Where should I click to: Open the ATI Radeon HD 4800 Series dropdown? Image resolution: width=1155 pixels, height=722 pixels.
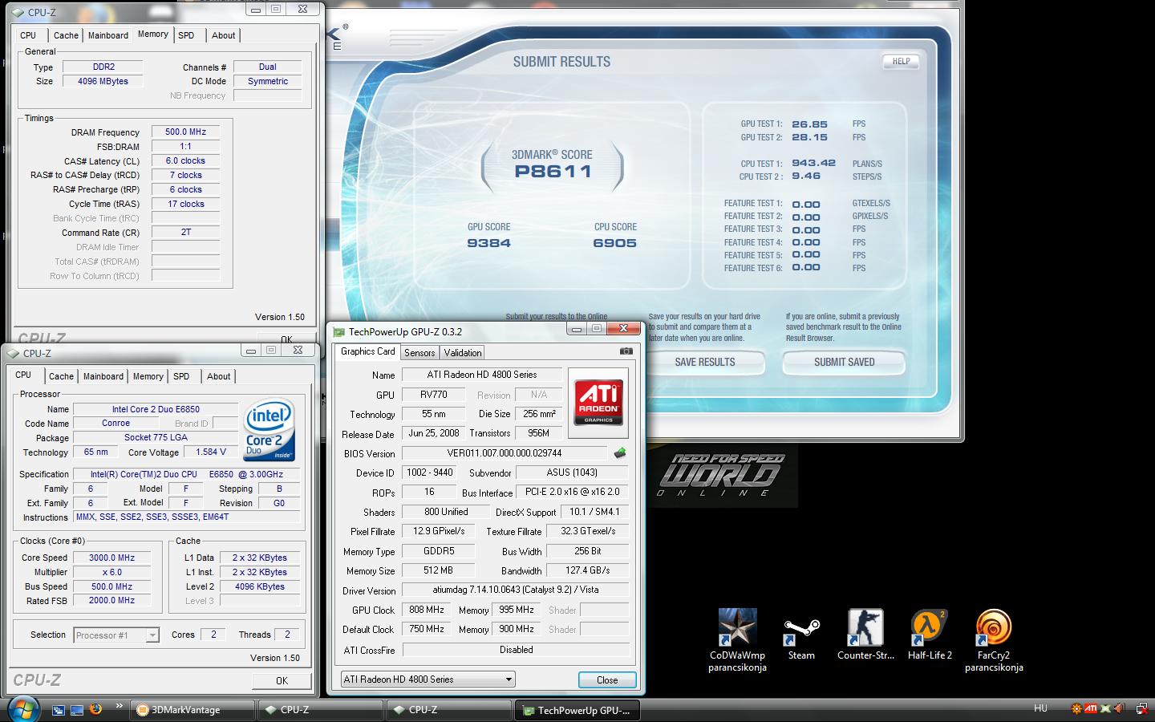point(428,679)
